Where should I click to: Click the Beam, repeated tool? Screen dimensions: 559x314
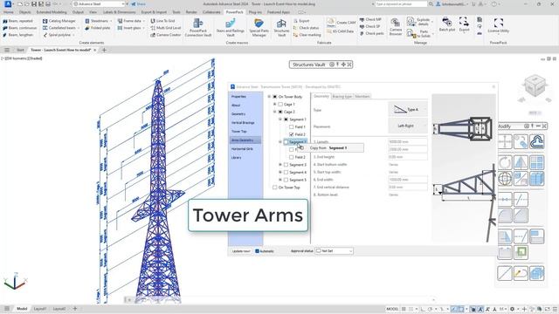[x=17, y=21]
